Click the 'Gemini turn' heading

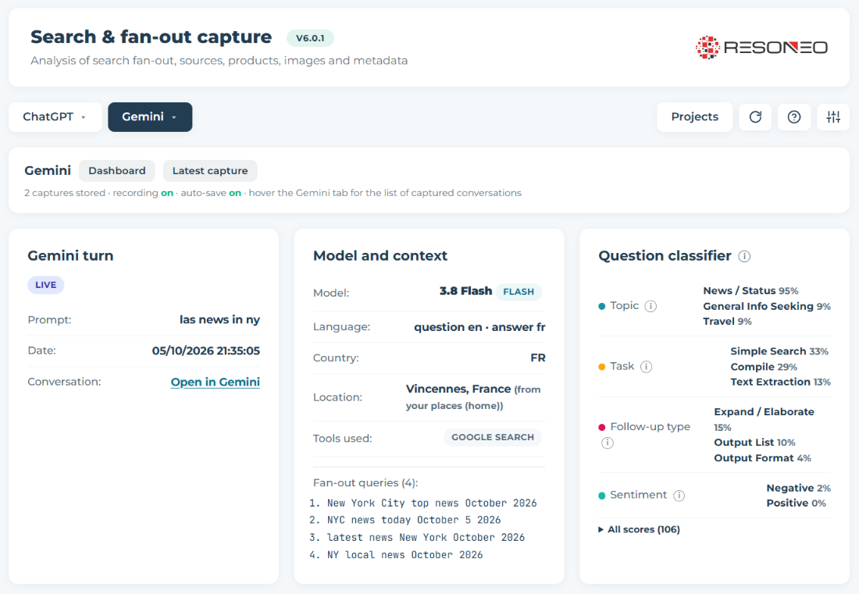pyautogui.click(x=70, y=256)
